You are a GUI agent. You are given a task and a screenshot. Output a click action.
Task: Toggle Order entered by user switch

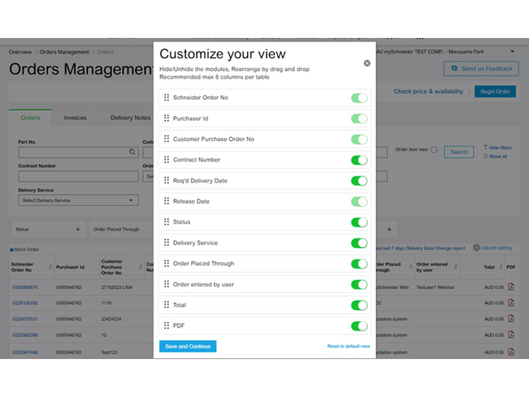pyautogui.click(x=359, y=285)
